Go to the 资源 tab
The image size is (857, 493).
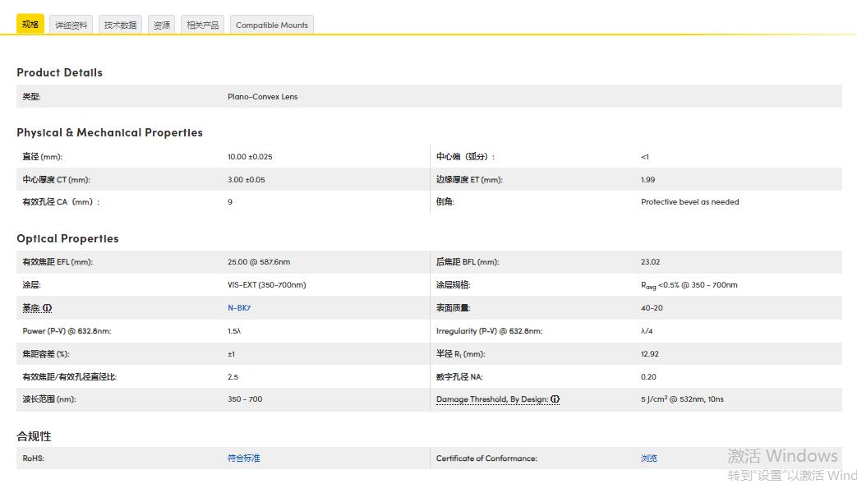coord(162,25)
